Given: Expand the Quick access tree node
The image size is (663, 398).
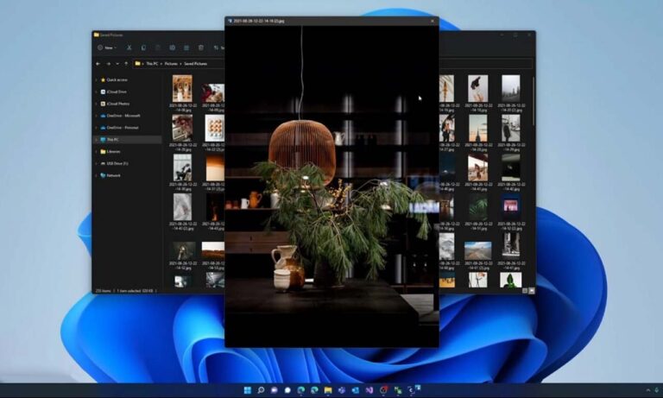Looking at the screenshot, I should click(x=97, y=79).
